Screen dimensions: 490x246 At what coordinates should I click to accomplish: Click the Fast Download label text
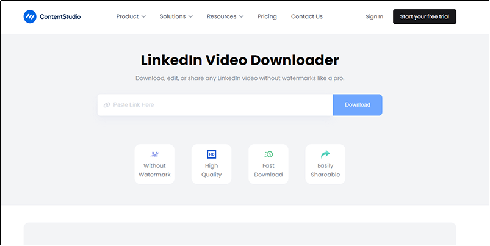click(268, 170)
